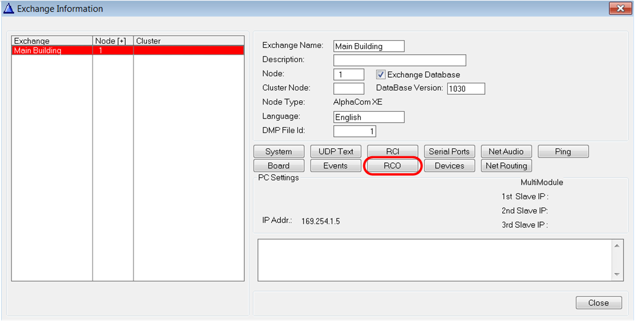Click the Net Audio button
This screenshot has height=321, width=635.
click(506, 151)
